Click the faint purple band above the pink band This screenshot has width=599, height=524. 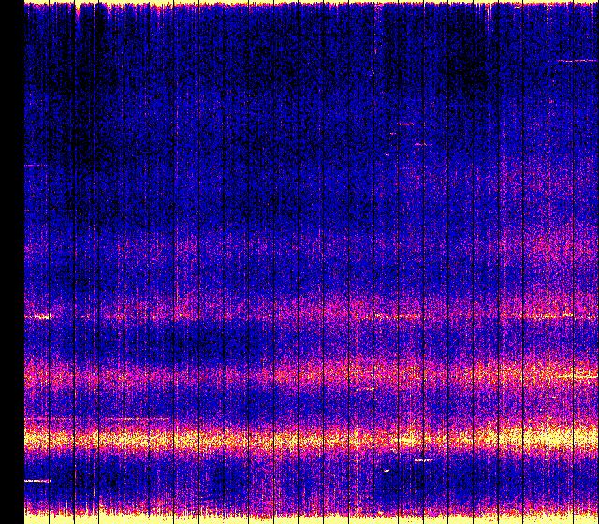(309, 253)
